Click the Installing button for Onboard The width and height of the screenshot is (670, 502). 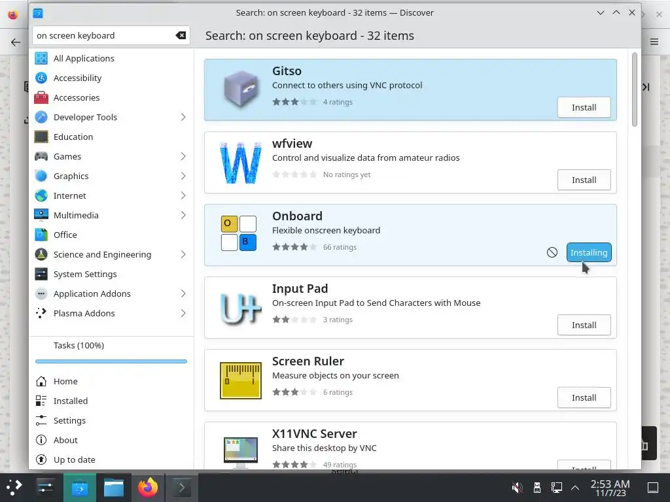point(589,252)
